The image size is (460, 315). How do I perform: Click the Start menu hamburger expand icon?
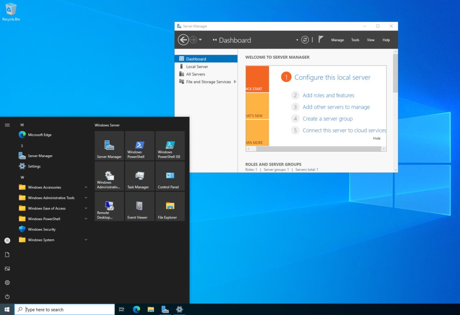pyautogui.click(x=7, y=125)
